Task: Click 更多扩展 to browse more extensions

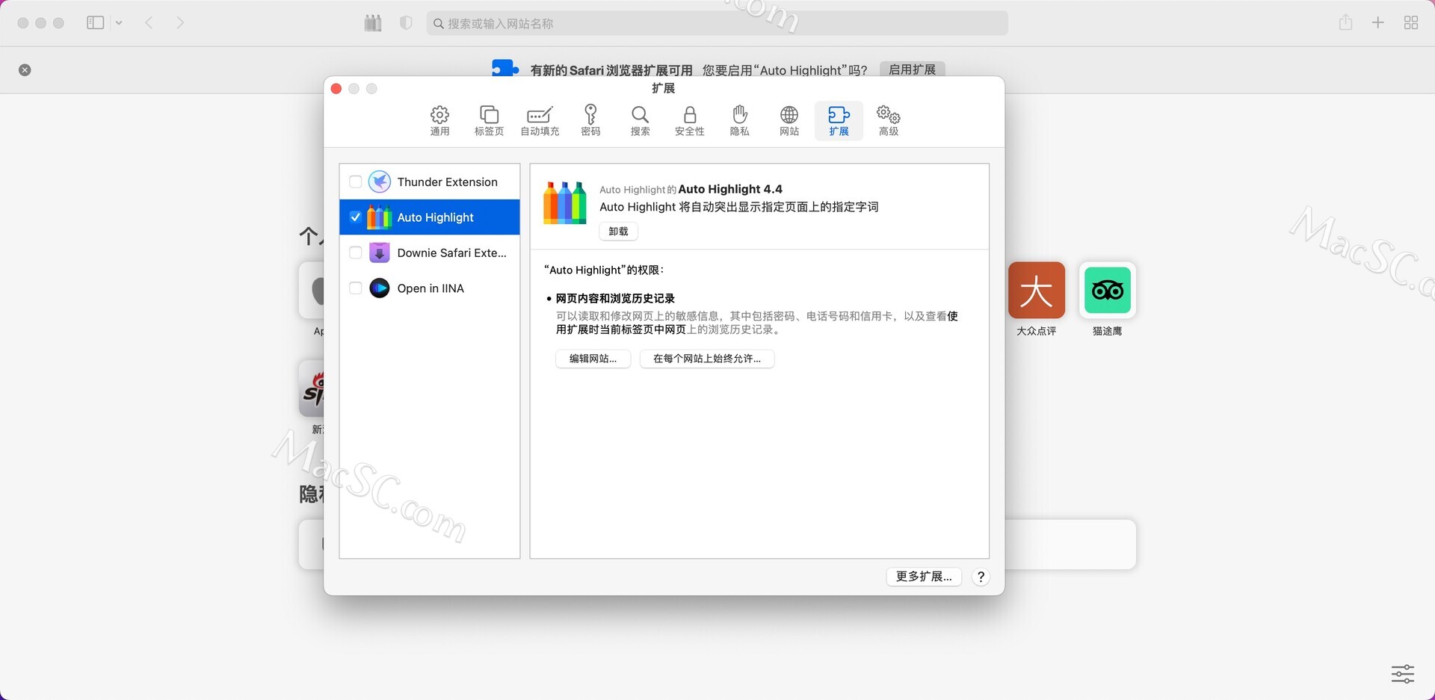Action: tap(923, 576)
